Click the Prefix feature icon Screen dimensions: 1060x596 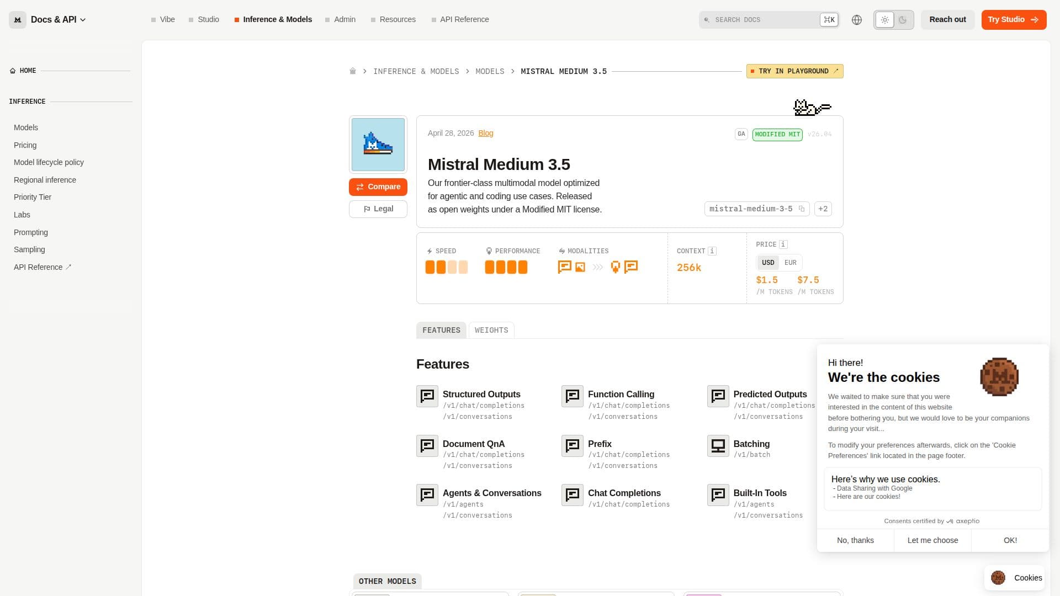pos(573,446)
